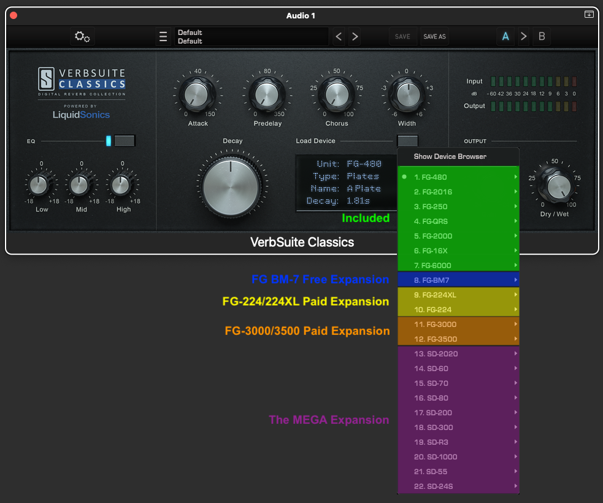Click the Predelay knob
Image resolution: width=603 pixels, height=503 pixels.
click(267, 94)
